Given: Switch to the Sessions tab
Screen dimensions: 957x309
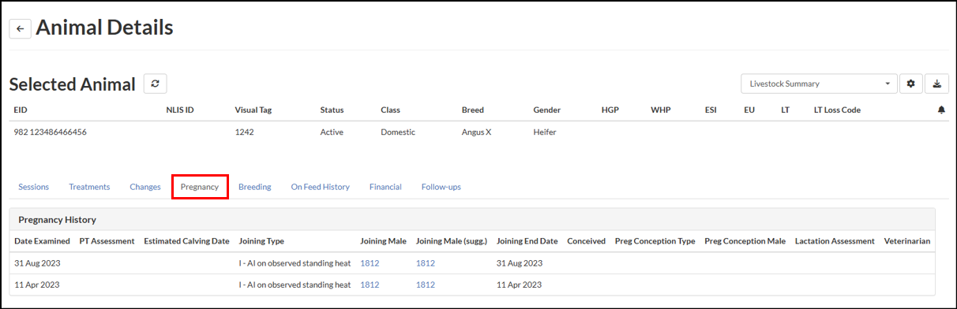Looking at the screenshot, I should tap(34, 187).
